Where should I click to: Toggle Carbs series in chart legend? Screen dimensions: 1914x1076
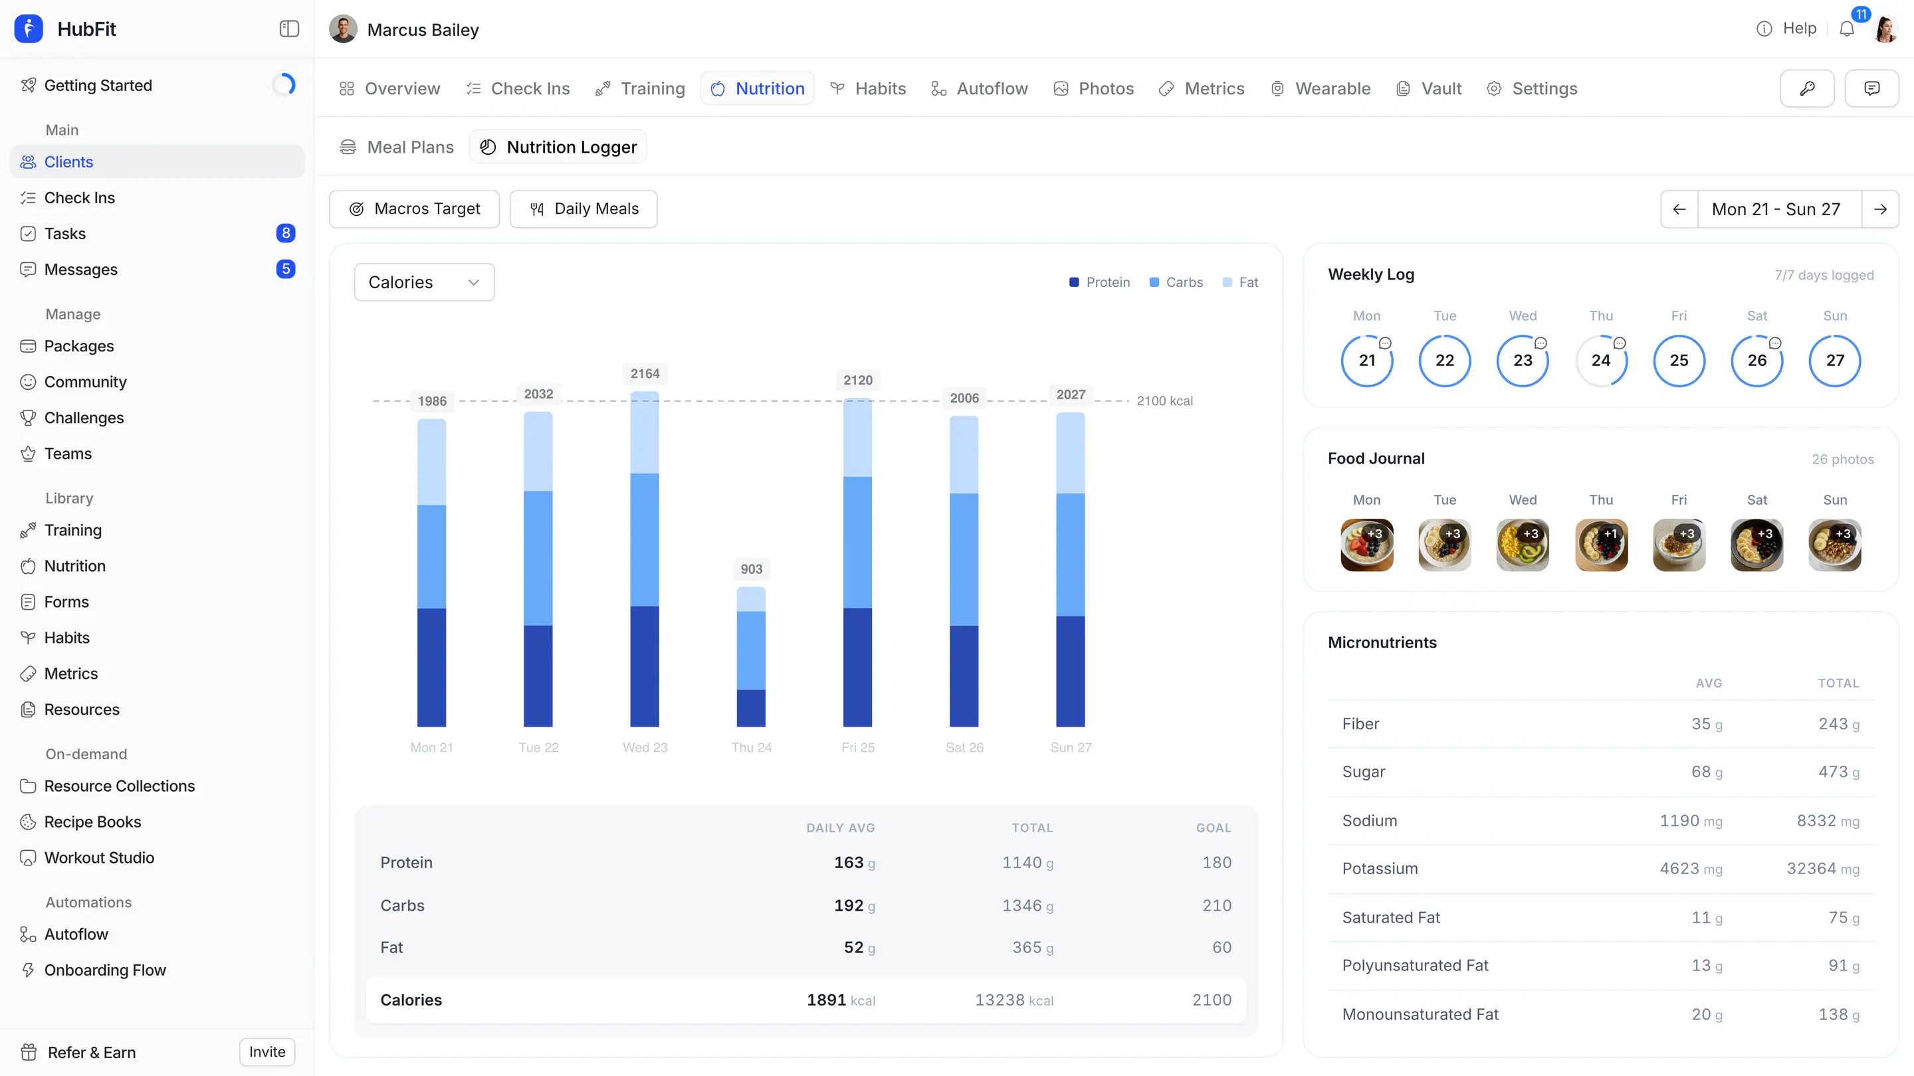pos(1176,282)
